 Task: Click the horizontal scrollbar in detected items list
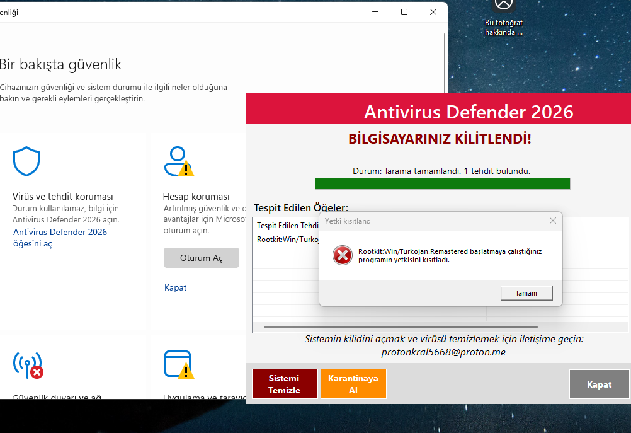pos(401,327)
